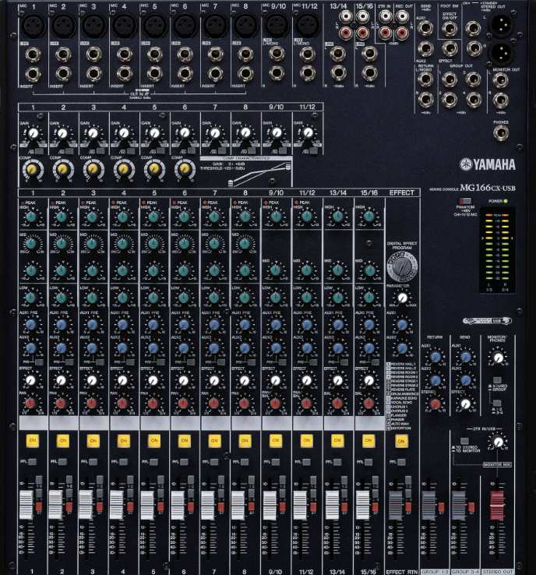Click the 2TR IN/USB level knob

pyautogui.click(x=498, y=443)
